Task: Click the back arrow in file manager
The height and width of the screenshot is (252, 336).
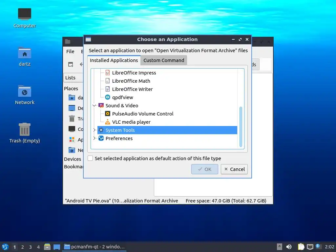Action: (81, 64)
